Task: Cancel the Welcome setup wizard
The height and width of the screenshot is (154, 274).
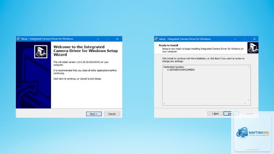Action: tap(112, 114)
